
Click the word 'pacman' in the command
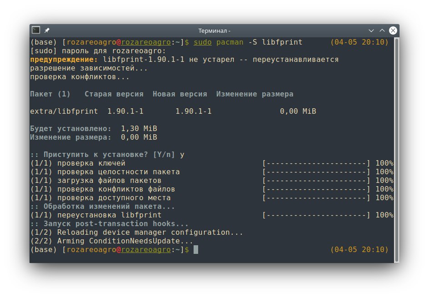(230, 42)
